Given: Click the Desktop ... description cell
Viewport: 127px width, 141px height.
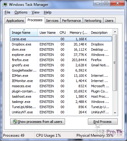Looking at the screenshot, I should click(99, 49).
